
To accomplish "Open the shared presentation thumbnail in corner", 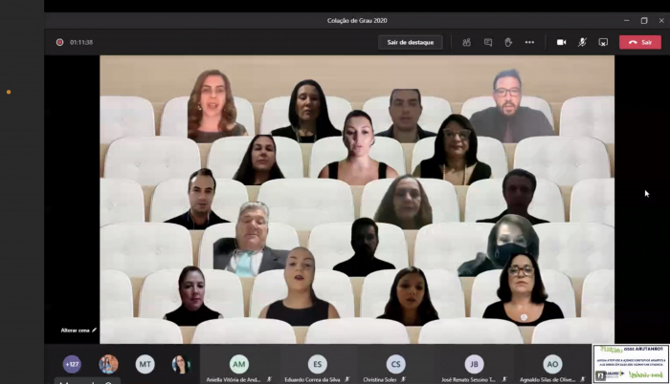I will 631,364.
